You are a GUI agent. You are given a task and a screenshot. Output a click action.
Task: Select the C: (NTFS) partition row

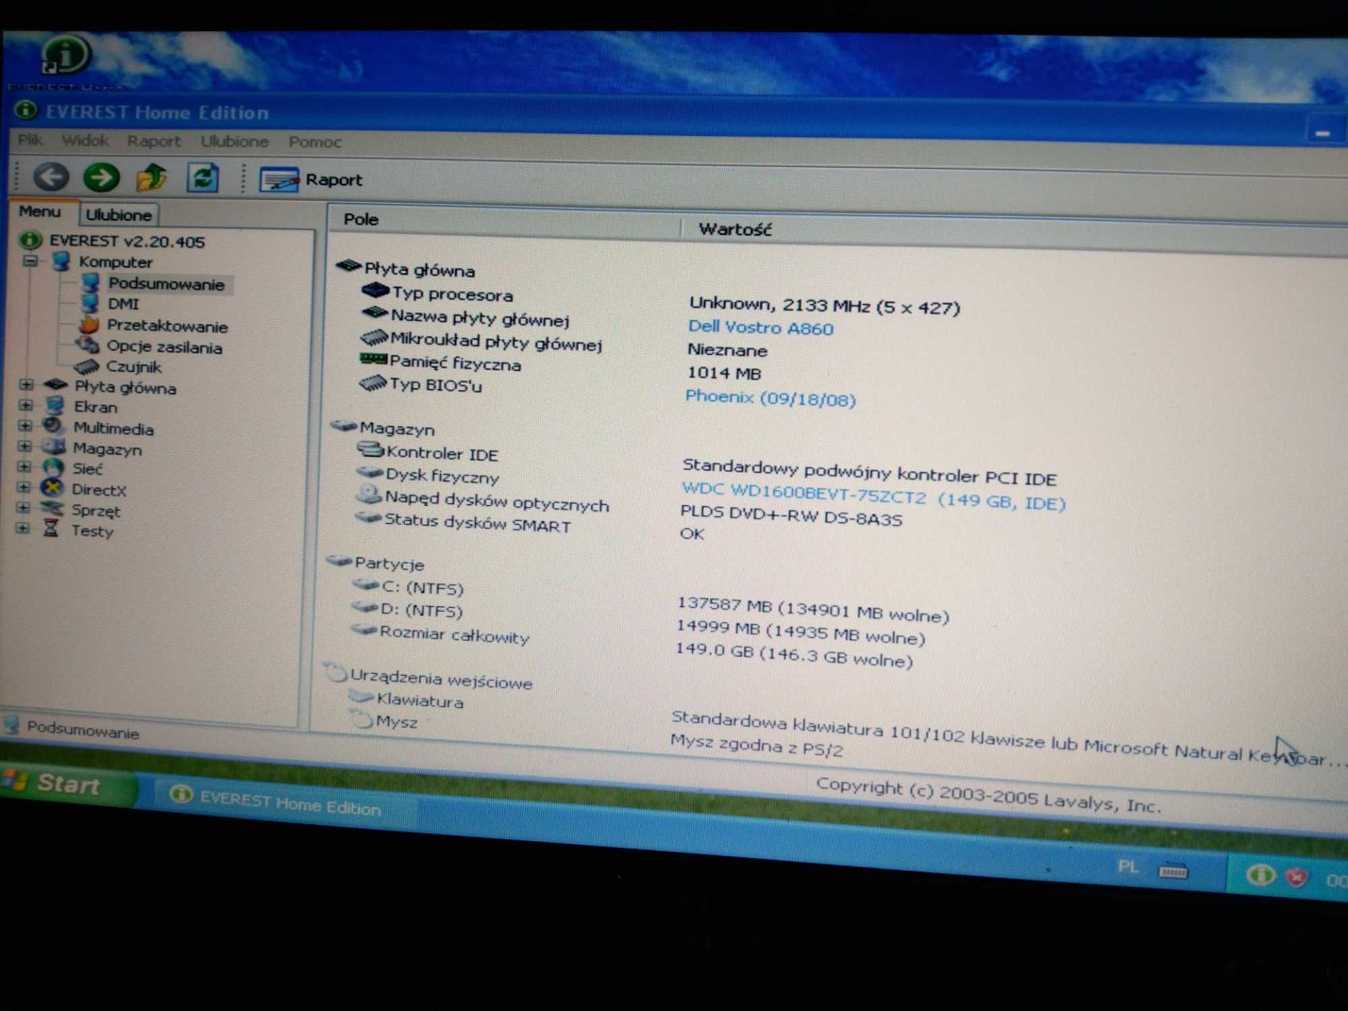[x=423, y=588]
